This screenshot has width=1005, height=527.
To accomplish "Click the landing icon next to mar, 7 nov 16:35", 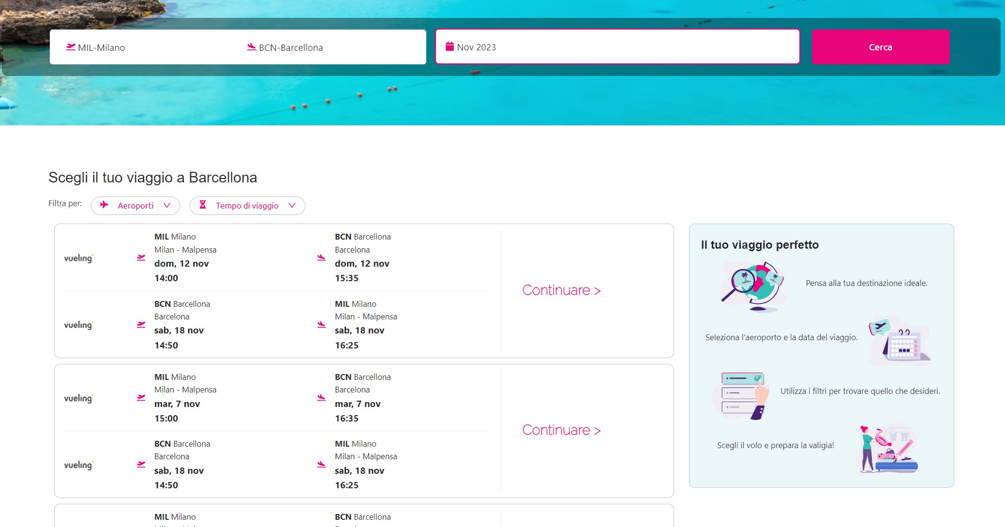I will pos(321,398).
